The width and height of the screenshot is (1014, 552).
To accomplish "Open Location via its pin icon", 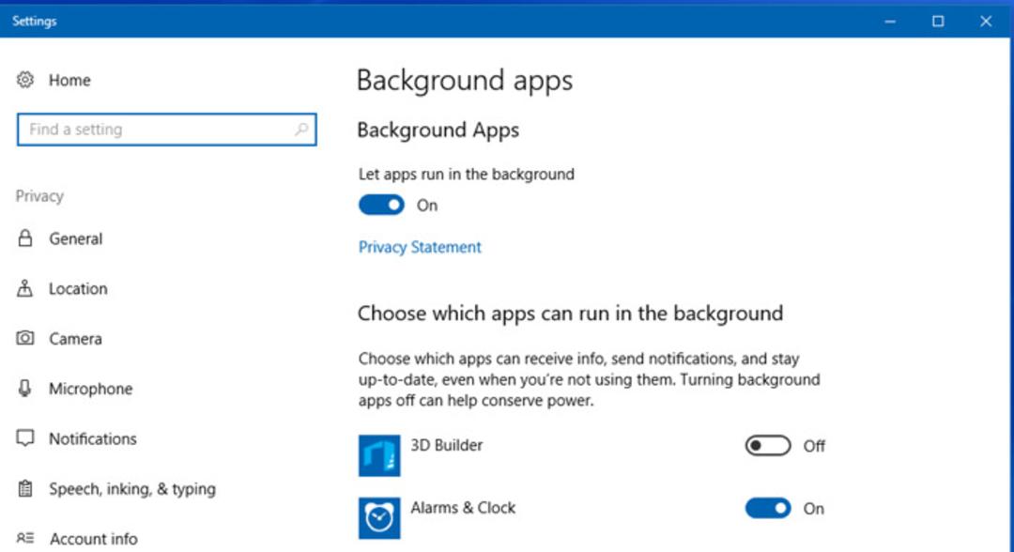I will (x=24, y=288).
